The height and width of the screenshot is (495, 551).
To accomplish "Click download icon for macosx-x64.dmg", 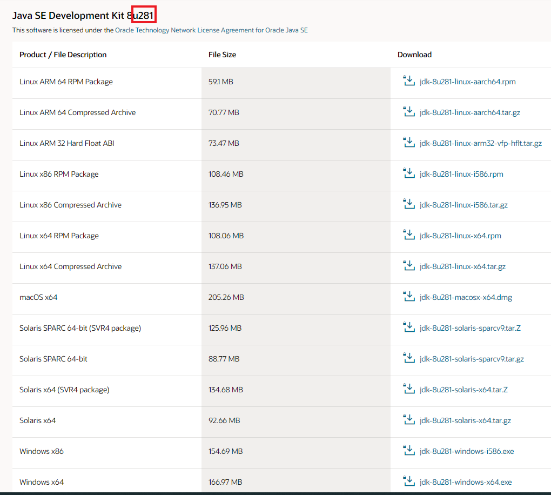I will coord(409,296).
